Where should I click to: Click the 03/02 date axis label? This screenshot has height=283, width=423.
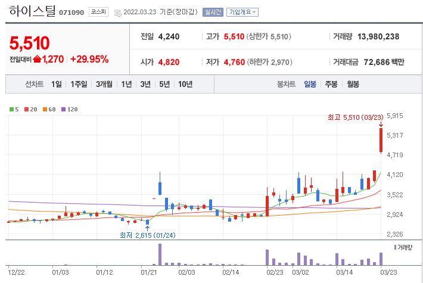click(x=300, y=272)
